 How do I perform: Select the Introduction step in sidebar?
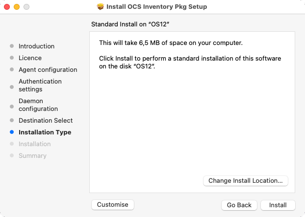[x=36, y=46]
